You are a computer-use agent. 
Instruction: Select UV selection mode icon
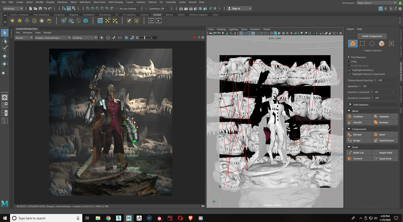[x=391, y=43]
